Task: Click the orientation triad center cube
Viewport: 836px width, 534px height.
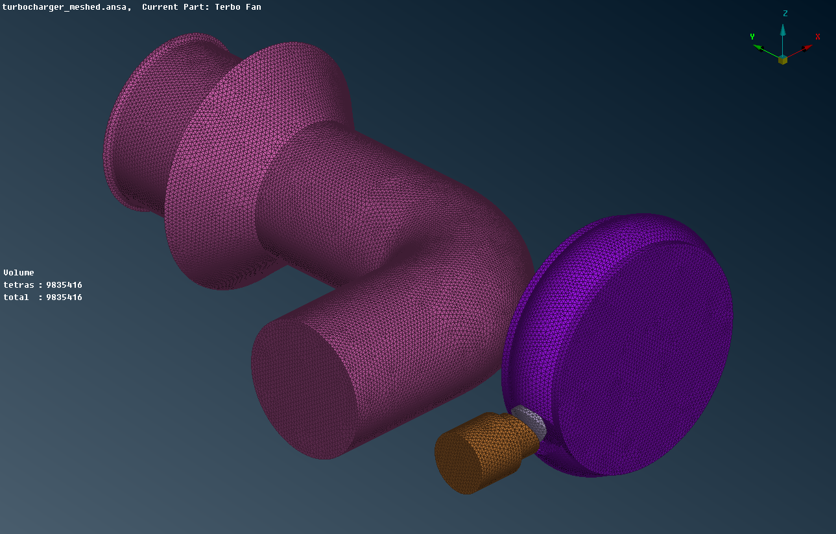Action: pyautogui.click(x=783, y=60)
